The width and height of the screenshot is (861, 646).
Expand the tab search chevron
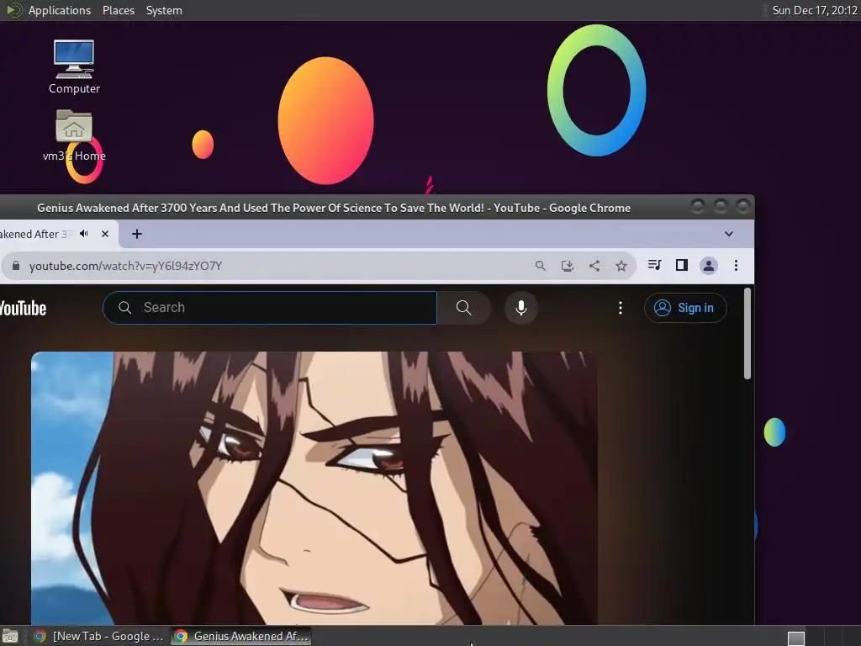pyautogui.click(x=729, y=234)
